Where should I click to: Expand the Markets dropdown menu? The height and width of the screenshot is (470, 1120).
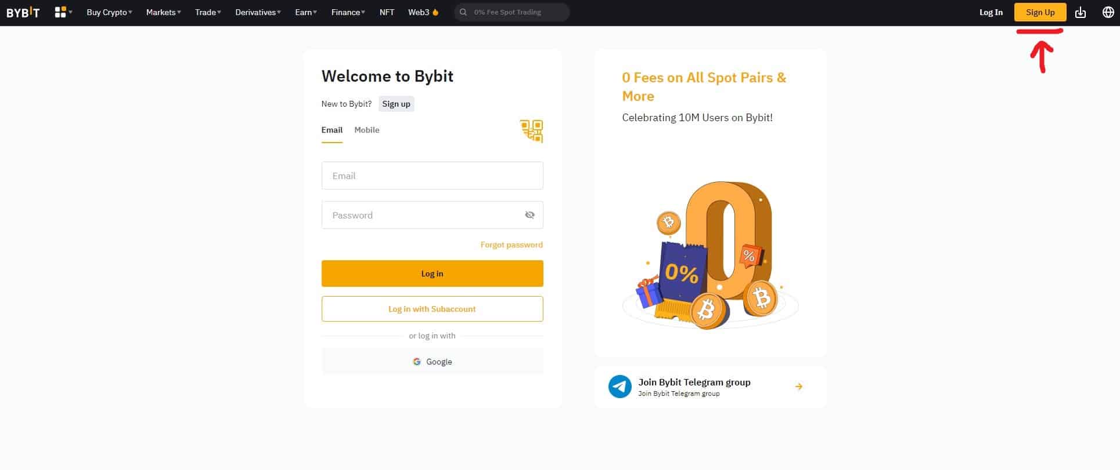(x=163, y=12)
